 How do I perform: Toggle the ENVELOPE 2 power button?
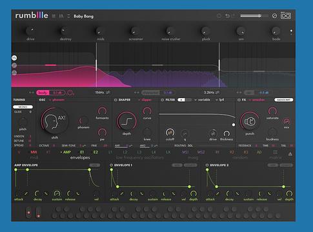207,165
